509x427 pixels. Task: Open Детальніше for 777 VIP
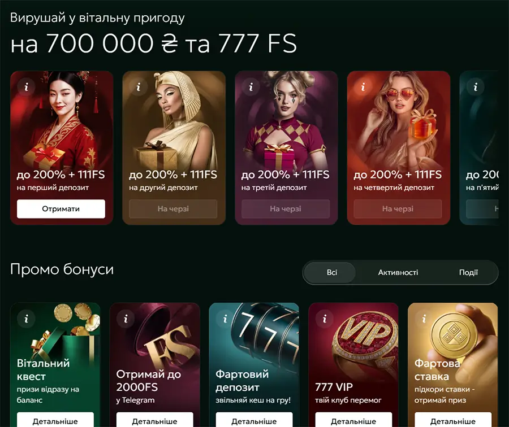[x=353, y=420]
